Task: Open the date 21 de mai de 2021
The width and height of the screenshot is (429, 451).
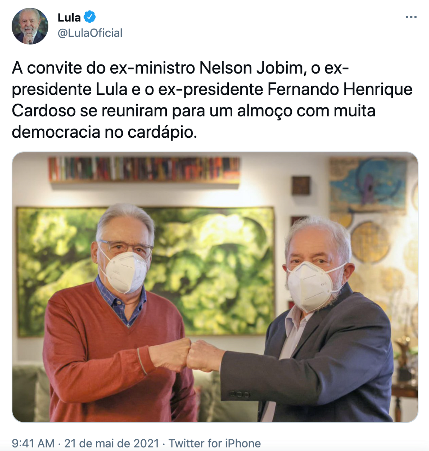Action: pos(111,443)
